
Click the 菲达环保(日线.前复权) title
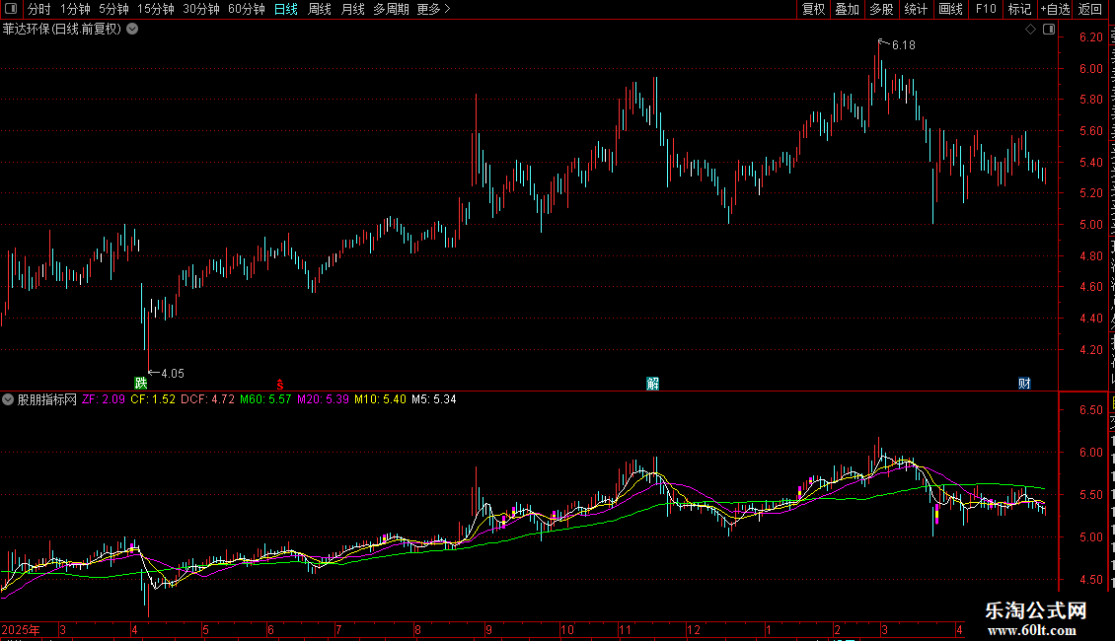62,30
